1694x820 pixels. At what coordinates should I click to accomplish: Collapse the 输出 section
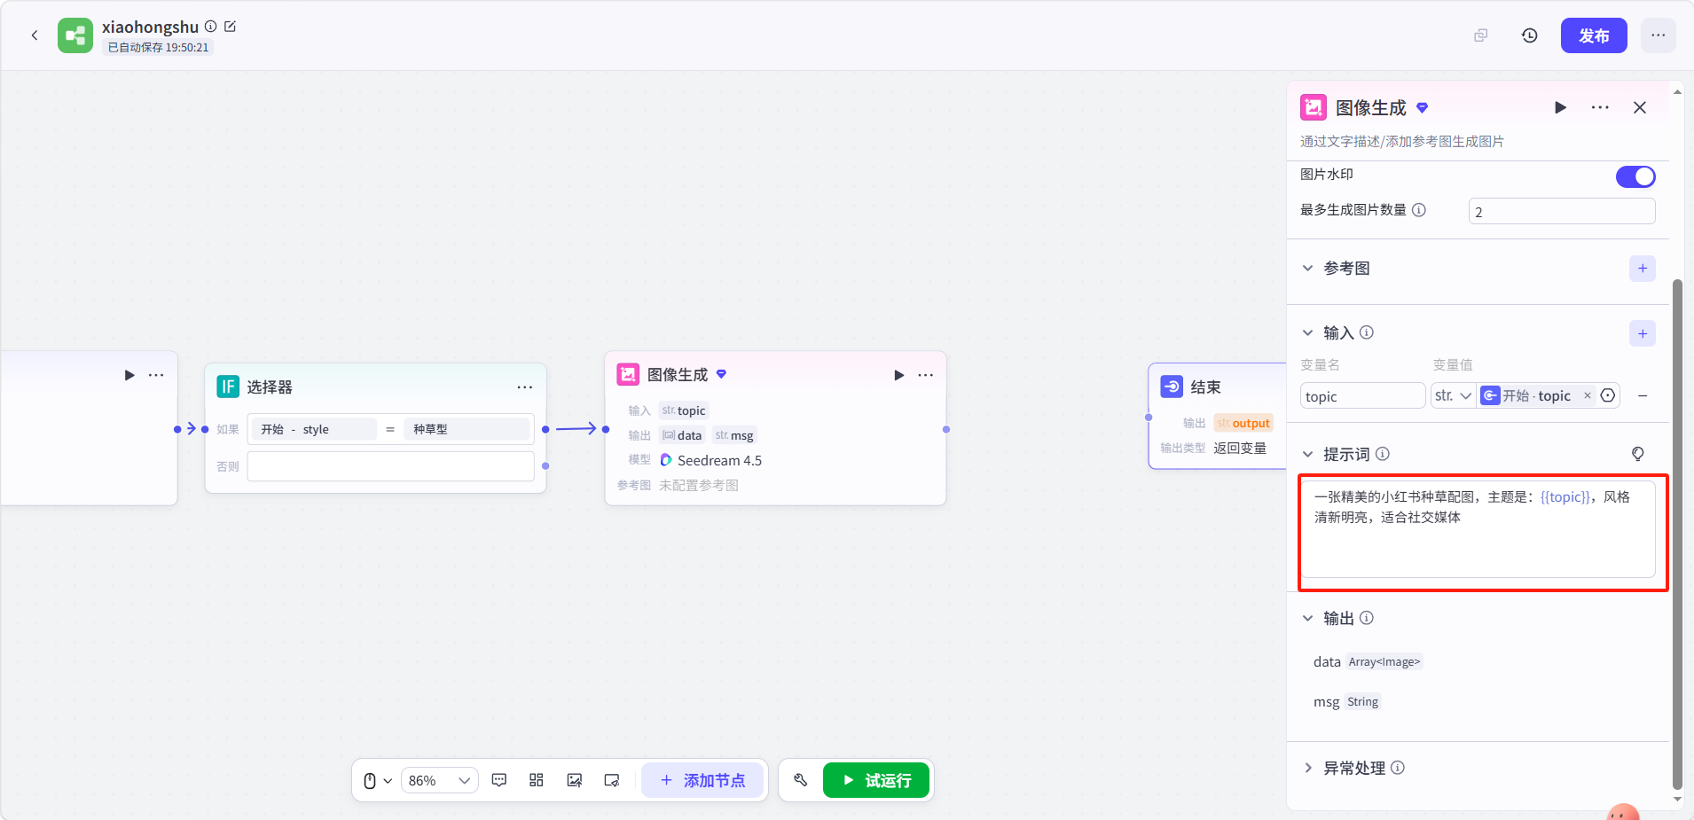tap(1307, 618)
